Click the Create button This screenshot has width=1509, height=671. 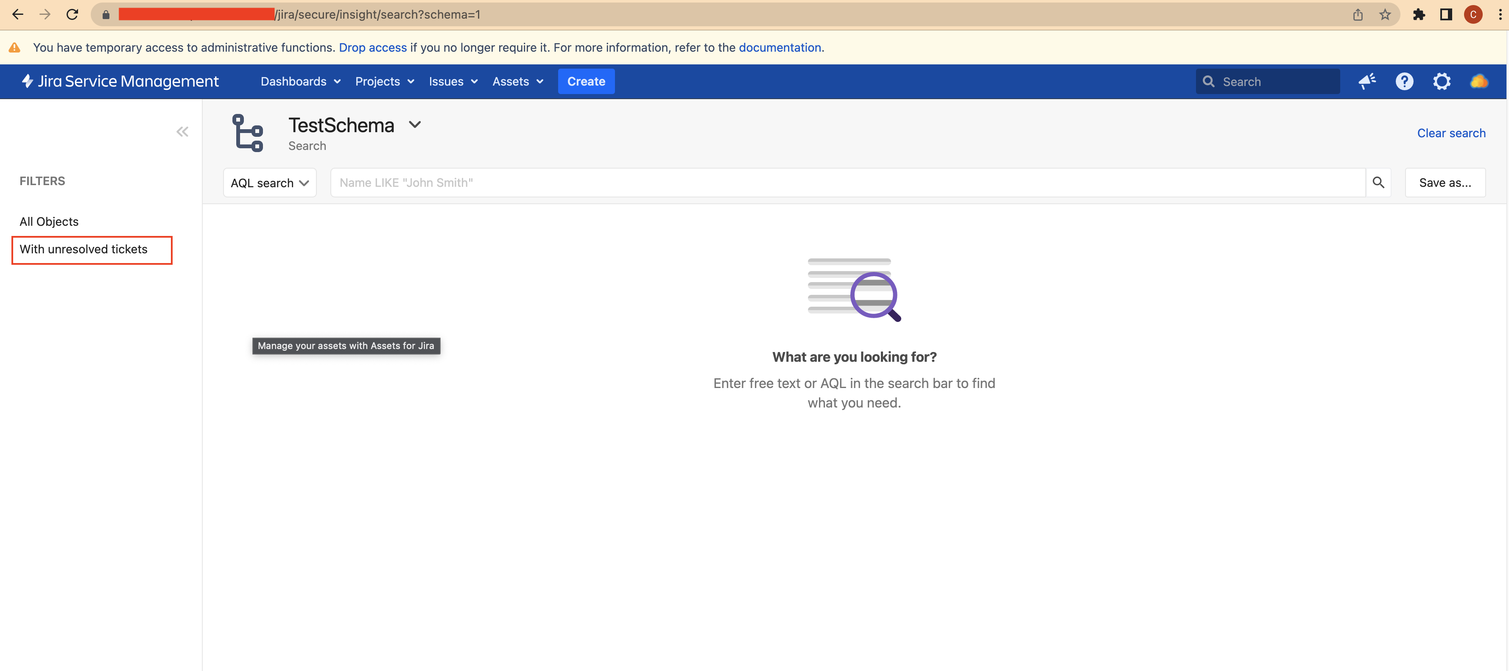[x=586, y=81]
